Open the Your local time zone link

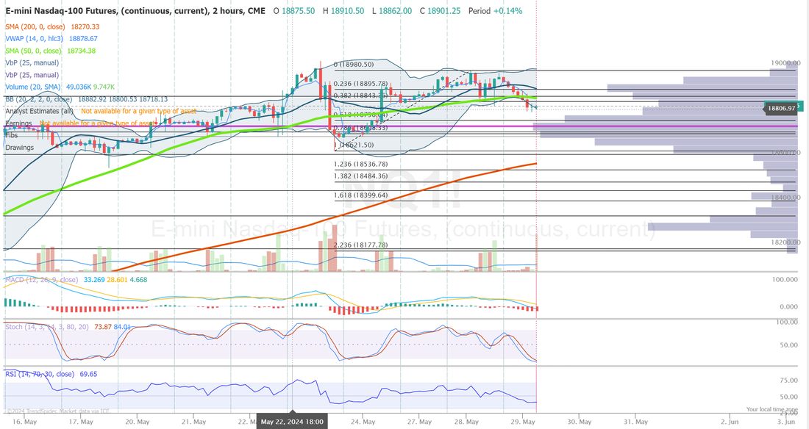pyautogui.click(x=771, y=409)
